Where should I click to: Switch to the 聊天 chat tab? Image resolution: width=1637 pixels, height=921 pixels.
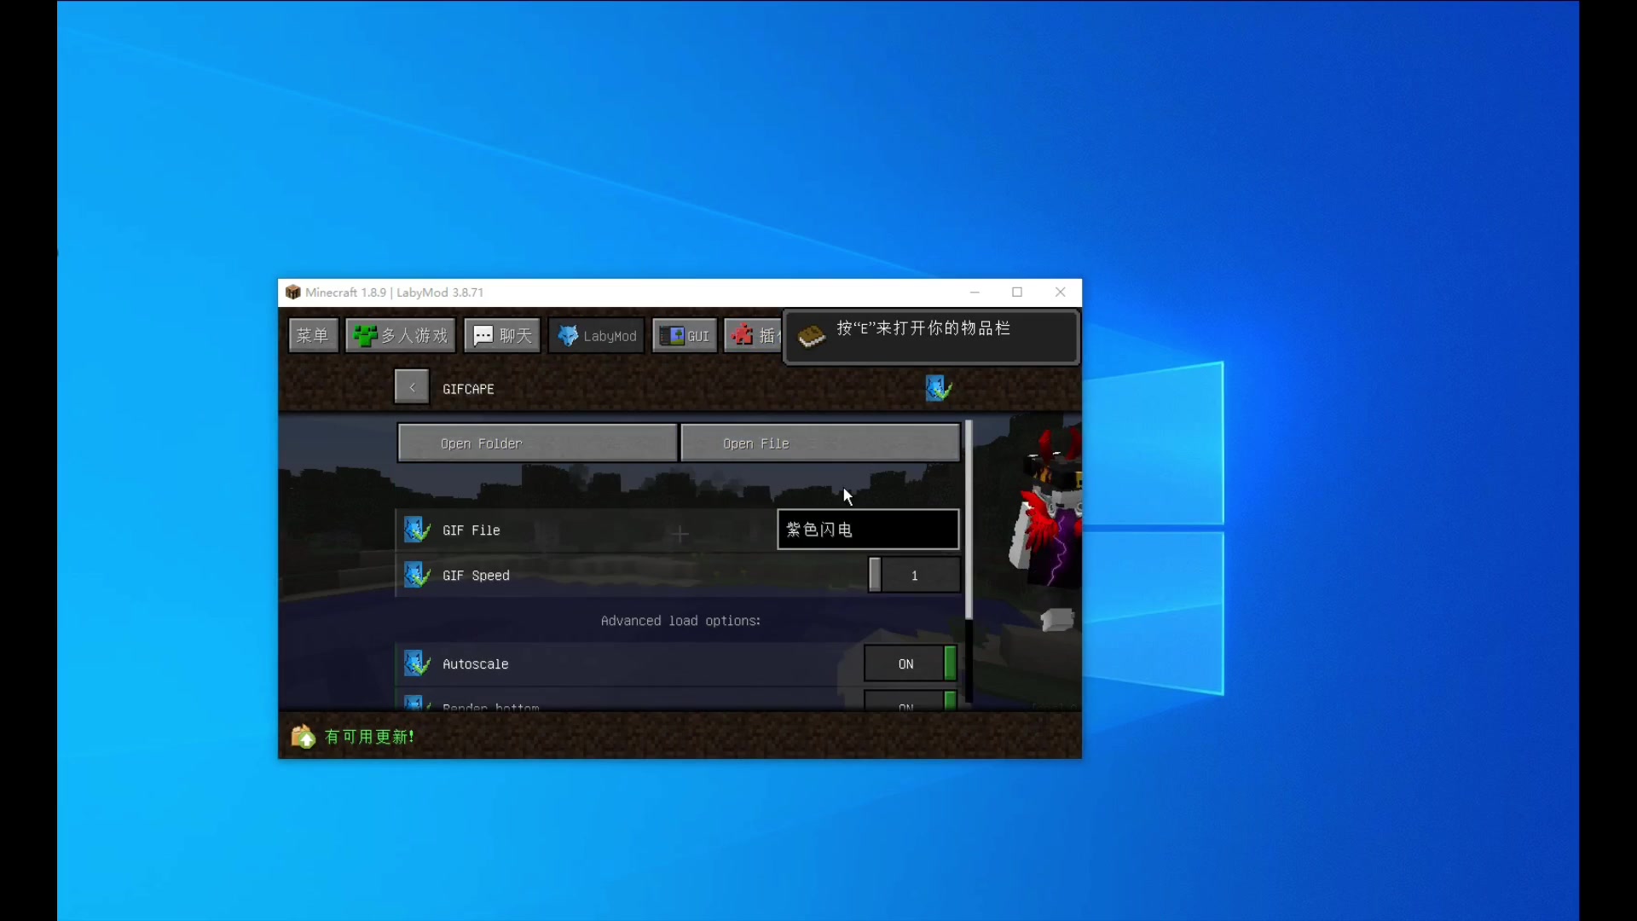click(502, 335)
